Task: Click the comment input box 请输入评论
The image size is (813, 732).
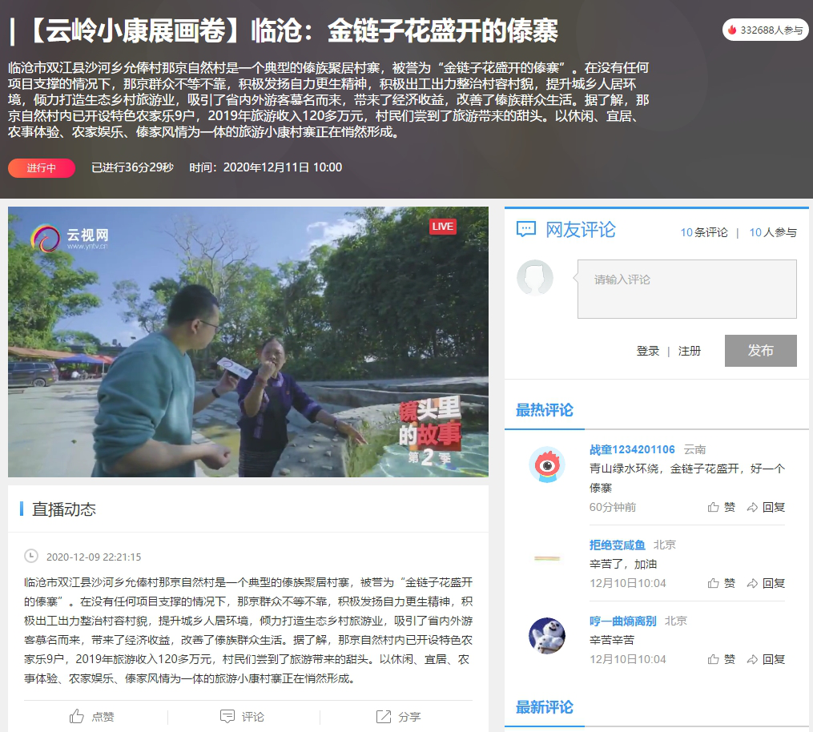Action: [x=686, y=289]
